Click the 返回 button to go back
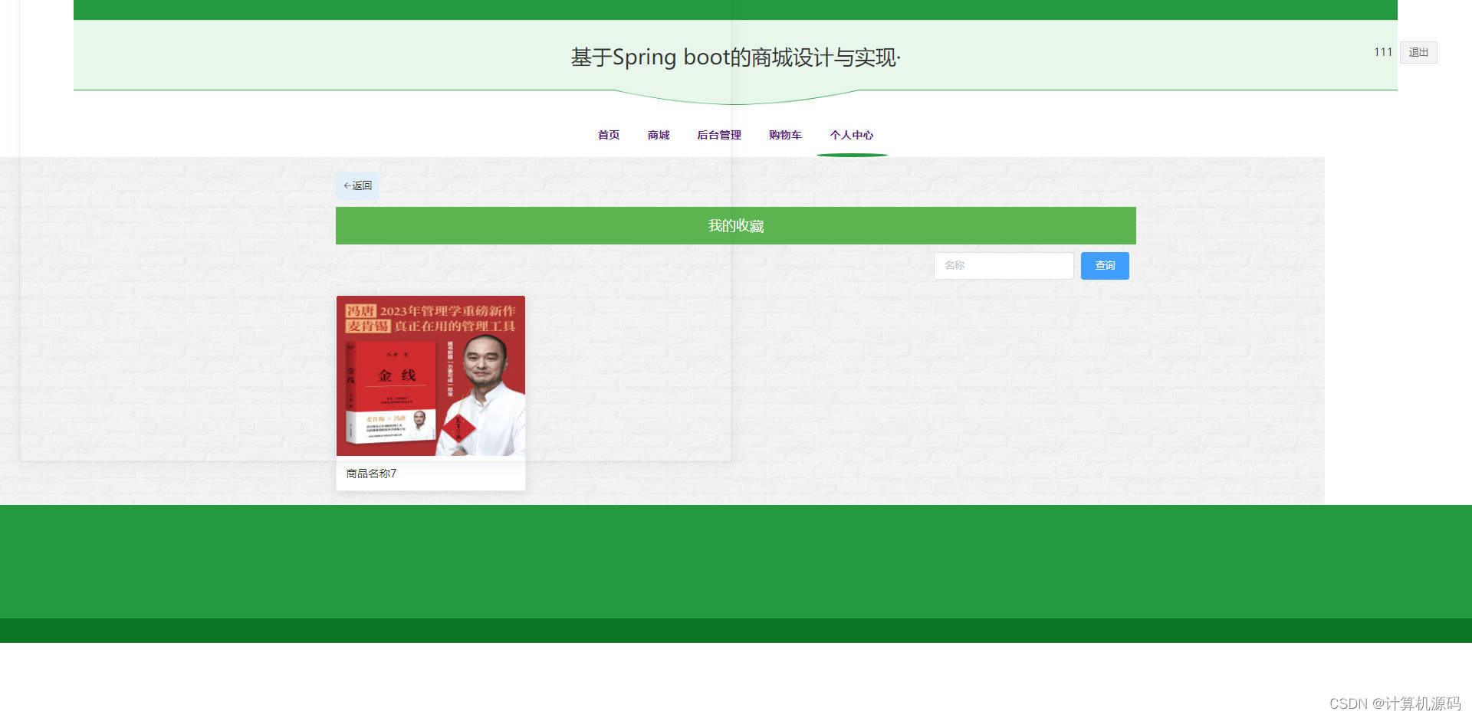1472x718 pixels. [357, 185]
